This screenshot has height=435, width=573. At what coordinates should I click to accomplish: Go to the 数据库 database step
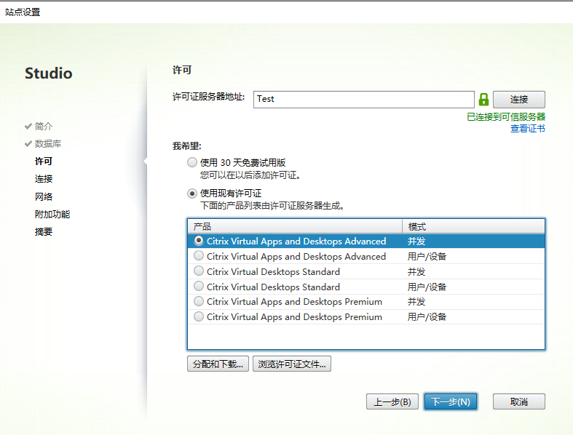pyautogui.click(x=48, y=143)
